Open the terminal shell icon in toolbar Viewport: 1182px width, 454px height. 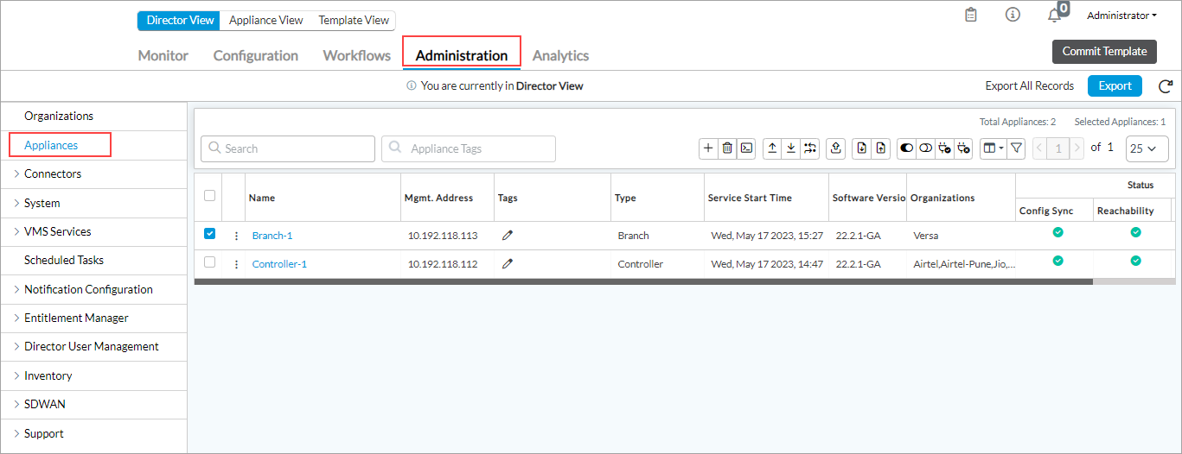click(746, 148)
